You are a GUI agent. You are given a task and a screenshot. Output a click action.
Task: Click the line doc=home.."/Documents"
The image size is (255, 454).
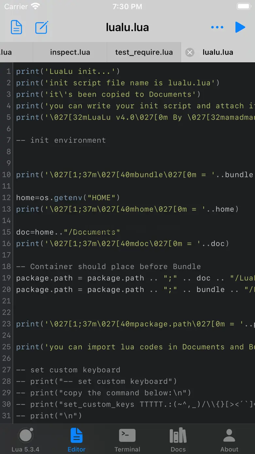68,232
